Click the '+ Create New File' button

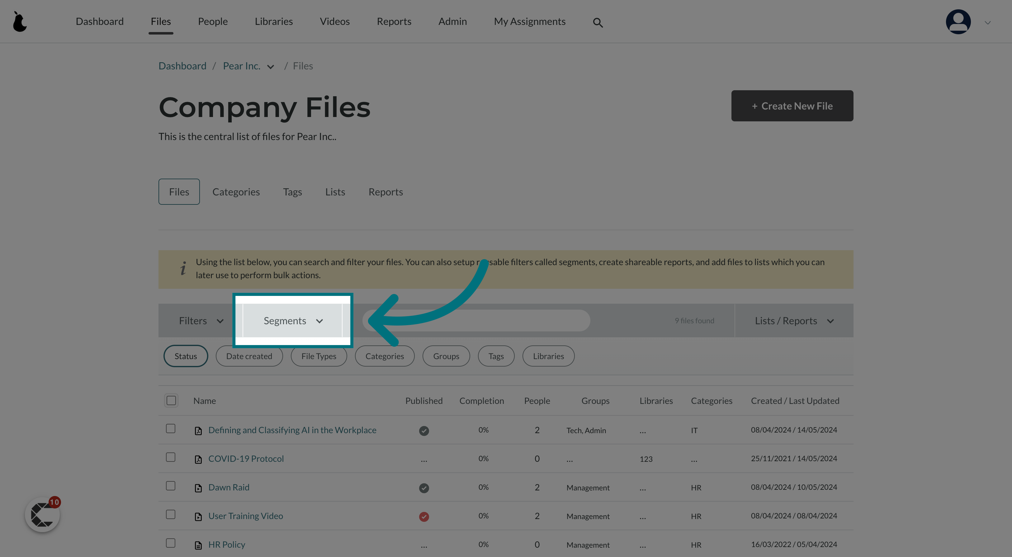tap(792, 105)
